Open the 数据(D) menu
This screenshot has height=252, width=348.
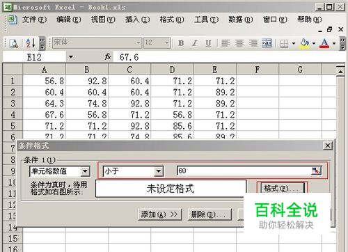tap(241, 19)
